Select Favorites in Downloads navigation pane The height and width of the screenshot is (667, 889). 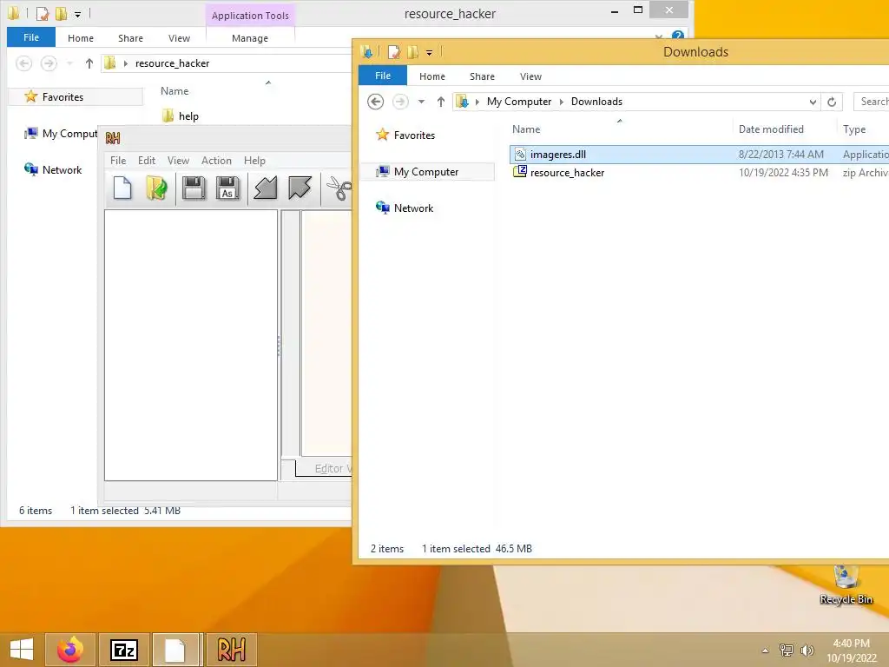414,135
